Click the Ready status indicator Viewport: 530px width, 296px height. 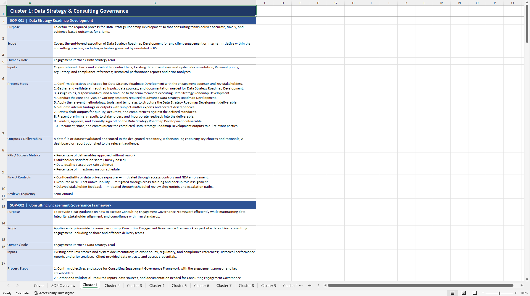[7, 293]
